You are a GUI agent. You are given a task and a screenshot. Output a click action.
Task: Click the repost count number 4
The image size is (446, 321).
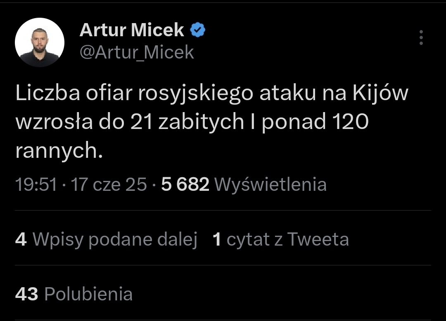coord(21,239)
